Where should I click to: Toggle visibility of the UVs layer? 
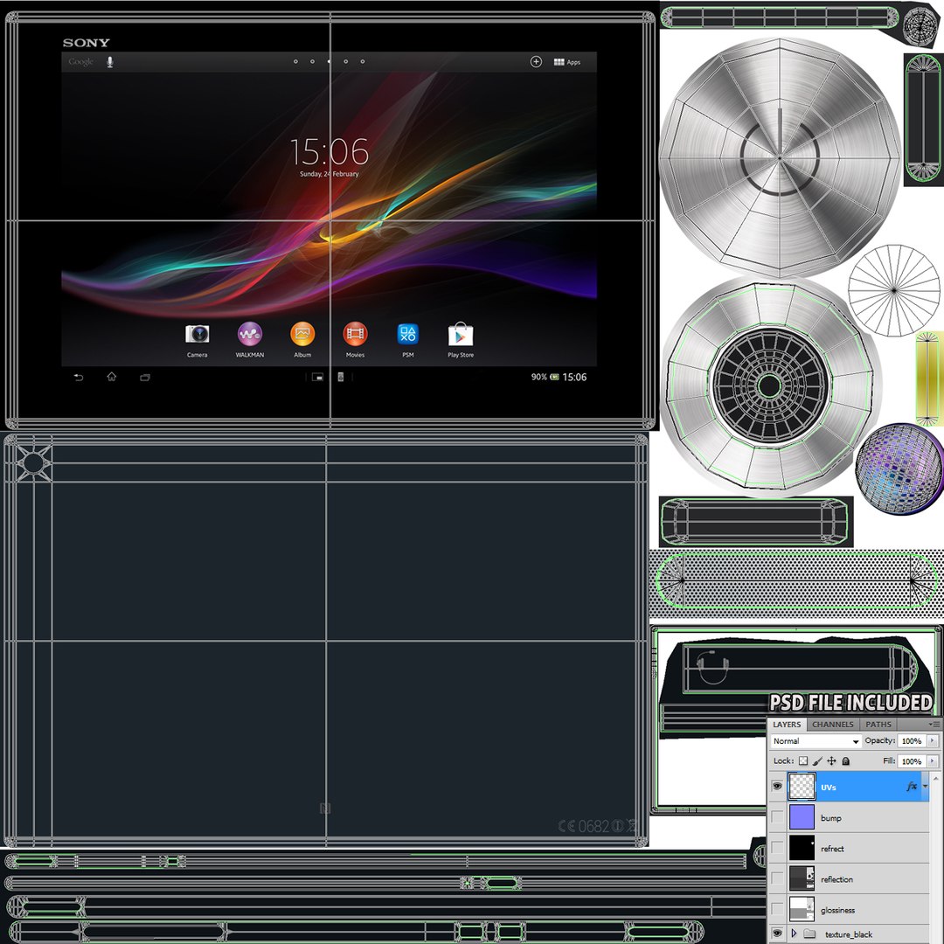pos(777,787)
